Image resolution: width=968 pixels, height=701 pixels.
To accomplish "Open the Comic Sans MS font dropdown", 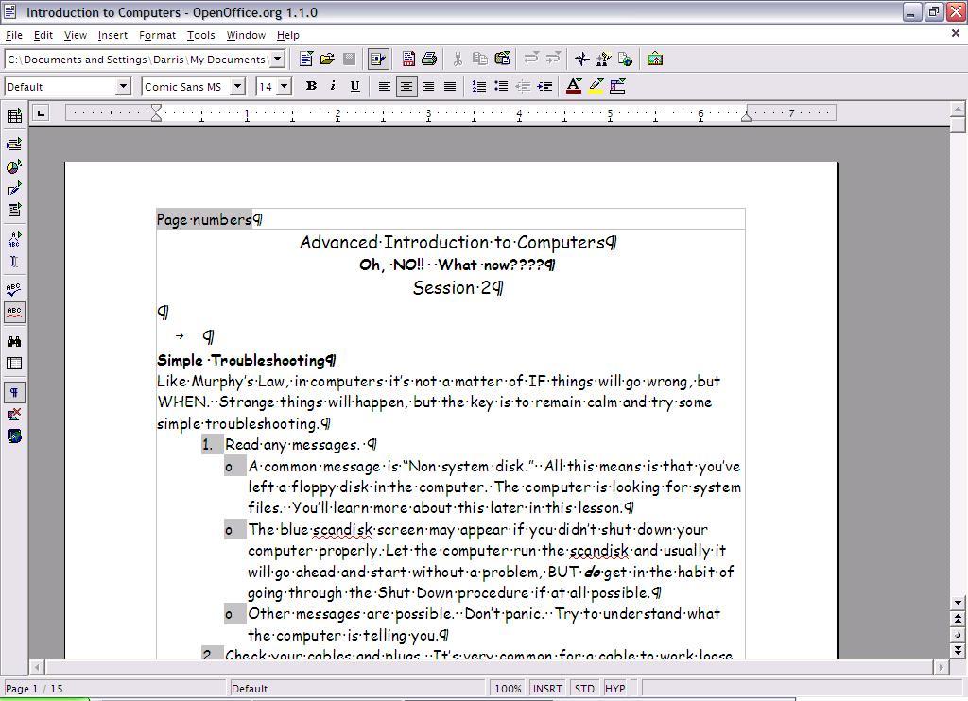I will click(x=237, y=86).
